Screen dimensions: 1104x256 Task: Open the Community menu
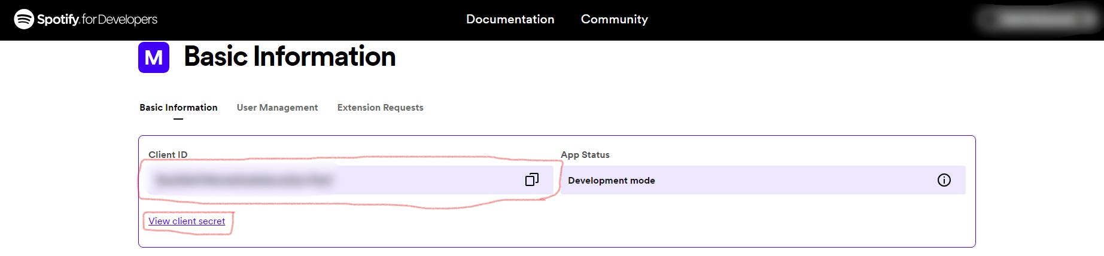click(615, 19)
